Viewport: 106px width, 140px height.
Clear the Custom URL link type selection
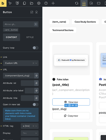(33, 63)
